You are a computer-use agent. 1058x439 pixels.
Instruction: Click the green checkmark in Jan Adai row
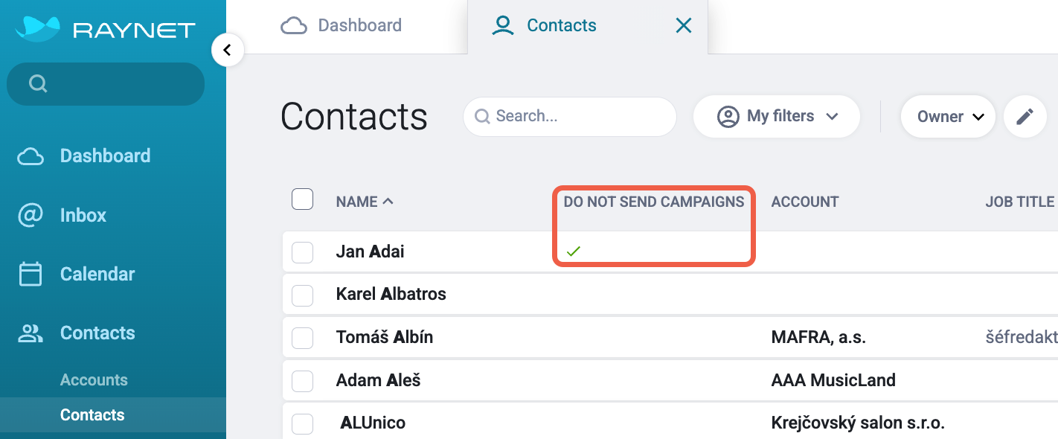coord(573,251)
